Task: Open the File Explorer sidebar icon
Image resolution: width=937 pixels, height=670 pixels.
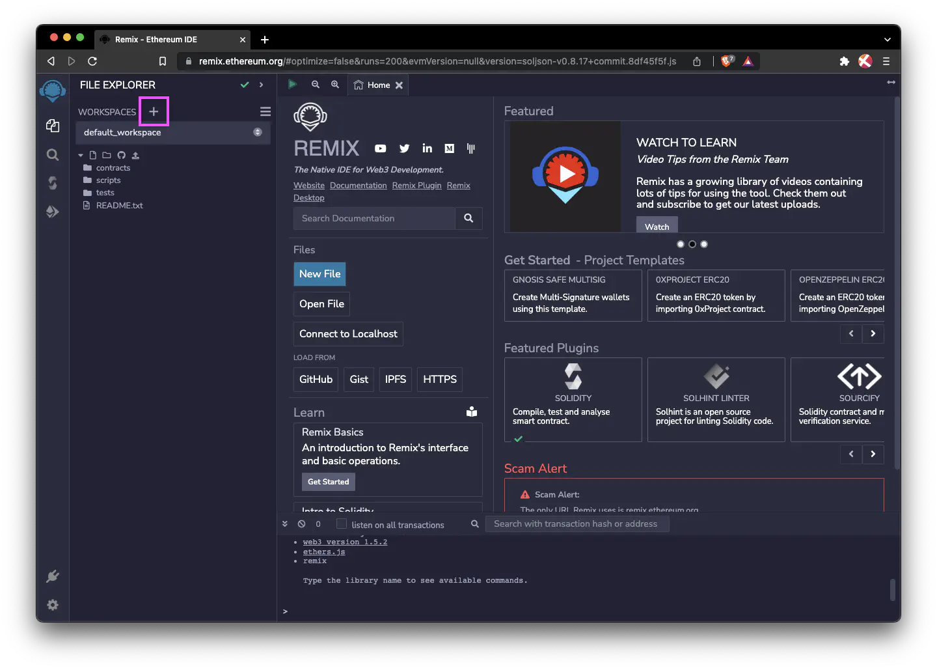Action: pyautogui.click(x=53, y=126)
